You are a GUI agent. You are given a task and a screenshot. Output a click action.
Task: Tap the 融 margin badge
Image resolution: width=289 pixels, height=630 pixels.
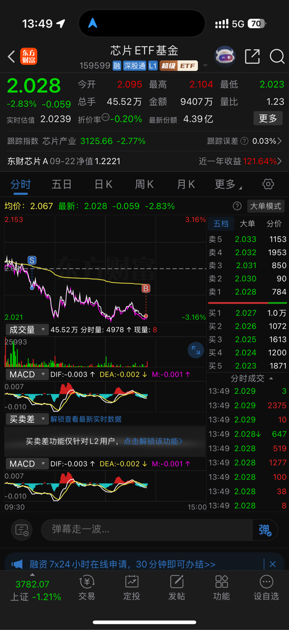coord(117,66)
